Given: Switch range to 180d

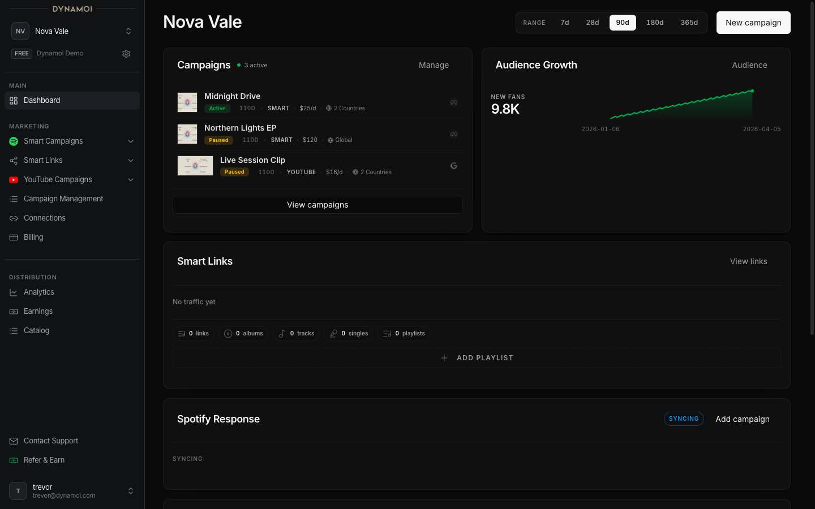Looking at the screenshot, I should point(655,23).
